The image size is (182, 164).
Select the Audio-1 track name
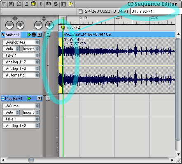coord(13,35)
